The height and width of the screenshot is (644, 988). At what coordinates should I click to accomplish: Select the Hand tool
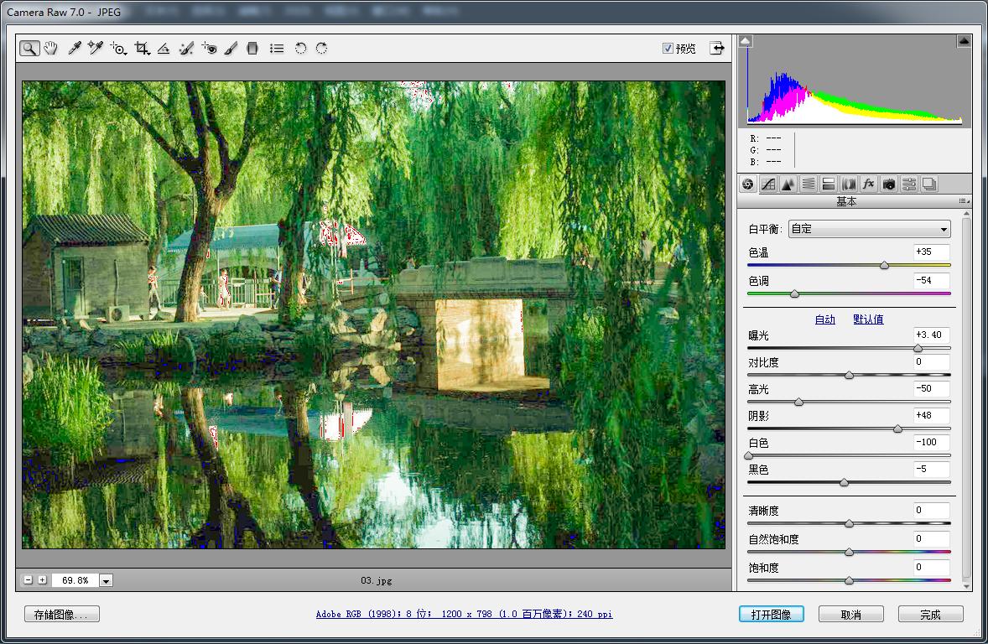tap(51, 49)
